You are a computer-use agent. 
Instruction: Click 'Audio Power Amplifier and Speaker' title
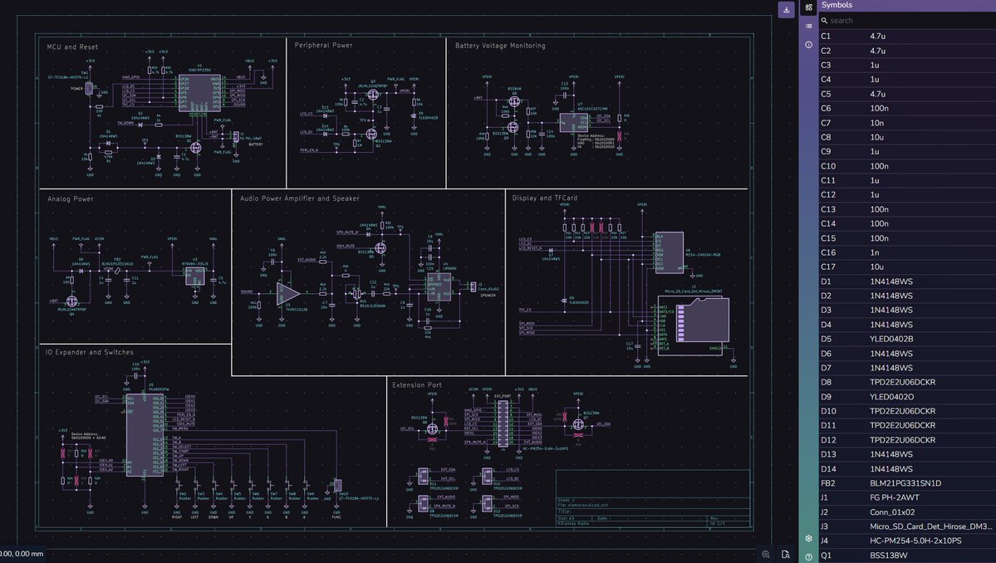pos(300,198)
